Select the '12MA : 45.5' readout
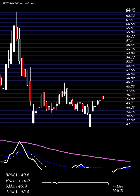The image size is (140, 196). (17, 192)
